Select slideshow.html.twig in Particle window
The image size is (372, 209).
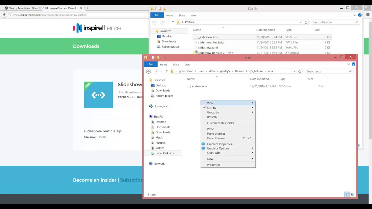click(x=211, y=42)
